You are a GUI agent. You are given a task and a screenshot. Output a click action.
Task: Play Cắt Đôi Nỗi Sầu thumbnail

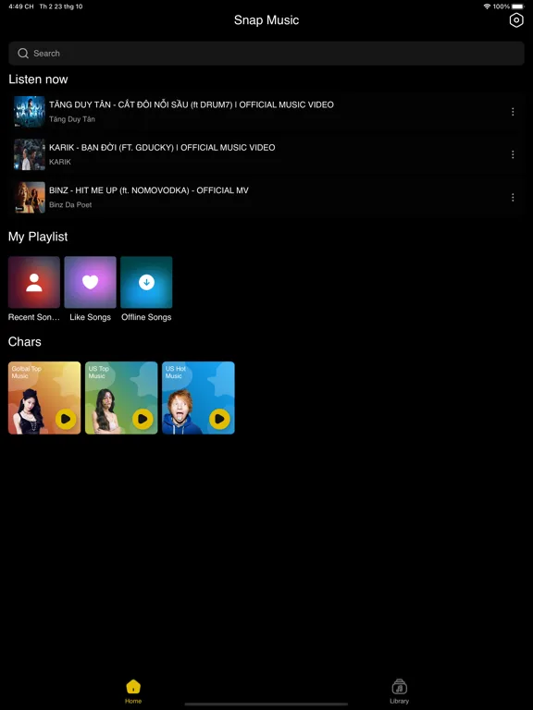pos(30,111)
